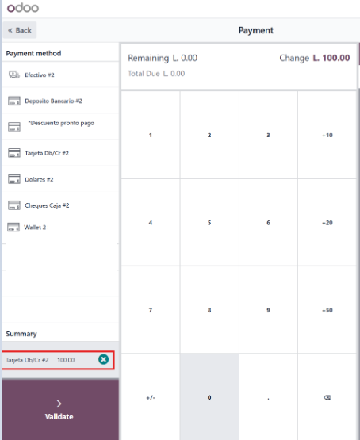Image resolution: width=360 pixels, height=440 pixels.
Task: Add 10 with the +10 key
Action: [x=327, y=135]
